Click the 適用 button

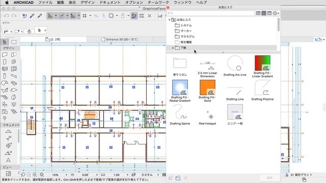coord(269,178)
